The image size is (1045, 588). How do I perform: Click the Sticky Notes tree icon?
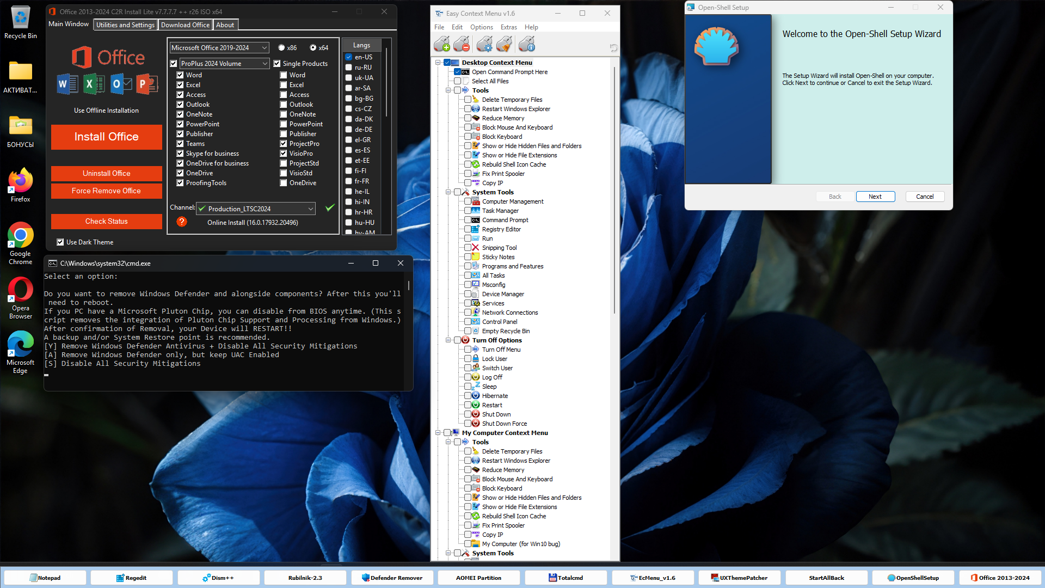tap(476, 257)
